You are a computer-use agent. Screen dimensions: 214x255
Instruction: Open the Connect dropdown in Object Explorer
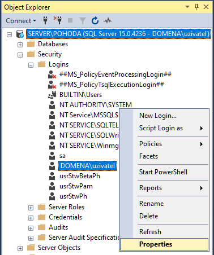[21, 21]
